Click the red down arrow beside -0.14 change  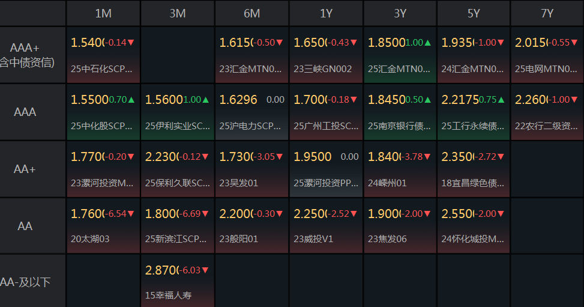click(x=131, y=43)
